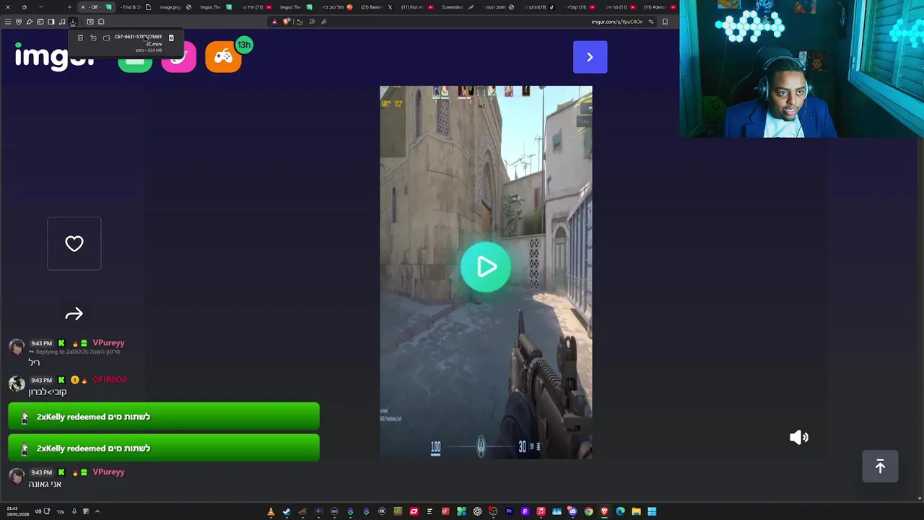The height and width of the screenshot is (520, 924).
Task: Delete the downloaded .mov file
Action: click(x=80, y=38)
